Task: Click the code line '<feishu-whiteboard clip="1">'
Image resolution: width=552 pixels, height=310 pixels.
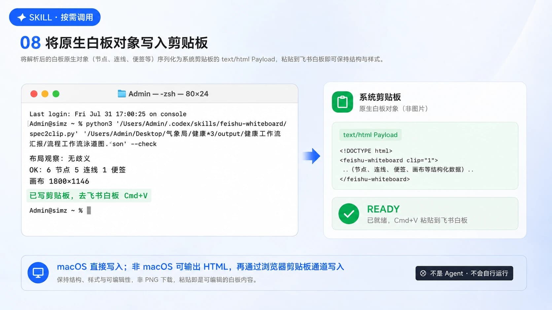Action: pyautogui.click(x=389, y=160)
